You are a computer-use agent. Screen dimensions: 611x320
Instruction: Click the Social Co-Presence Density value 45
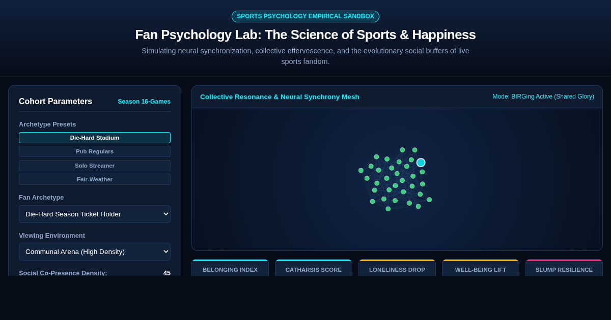[167, 273]
